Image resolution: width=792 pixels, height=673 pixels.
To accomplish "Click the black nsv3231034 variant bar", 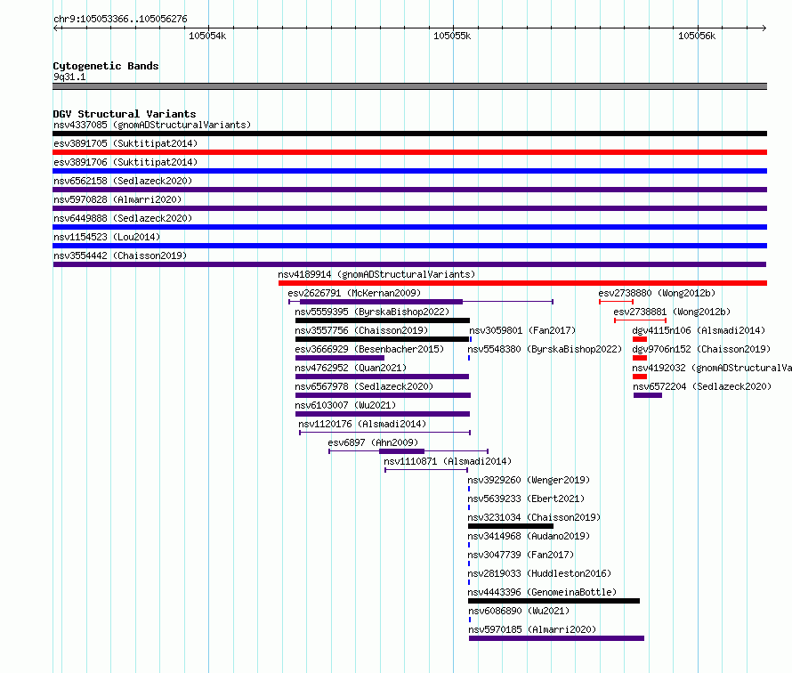I will (x=511, y=526).
